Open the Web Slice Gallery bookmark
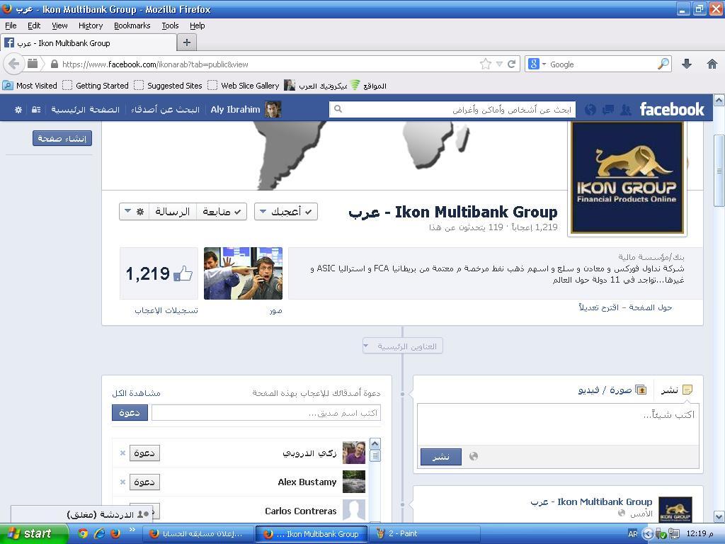This screenshot has width=725, height=544. click(244, 85)
